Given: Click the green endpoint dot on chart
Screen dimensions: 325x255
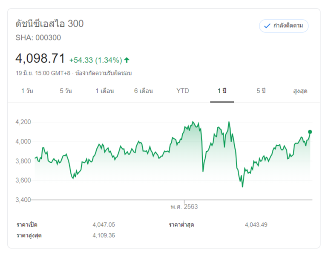Looking at the screenshot, I should [x=310, y=132].
